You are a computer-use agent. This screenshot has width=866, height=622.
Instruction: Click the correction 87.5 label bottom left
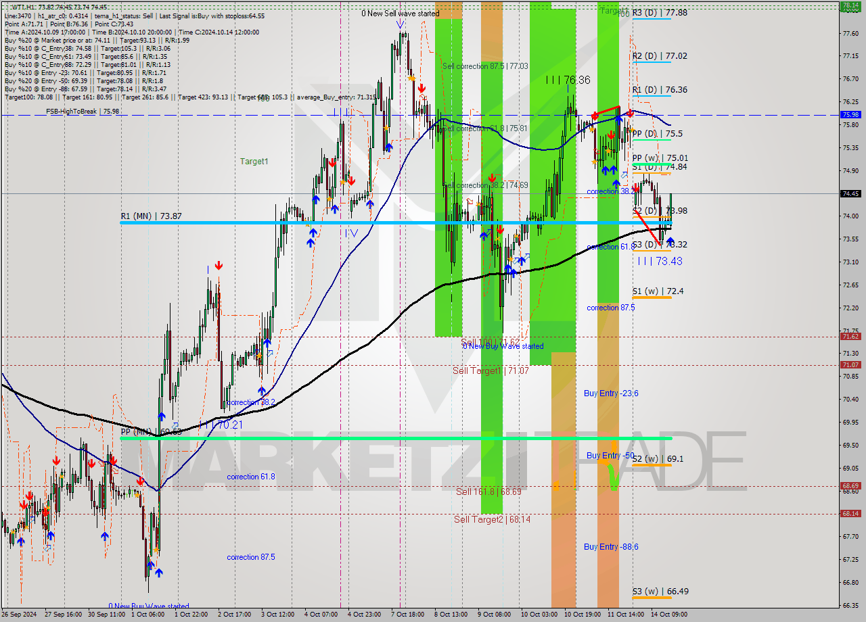(251, 557)
